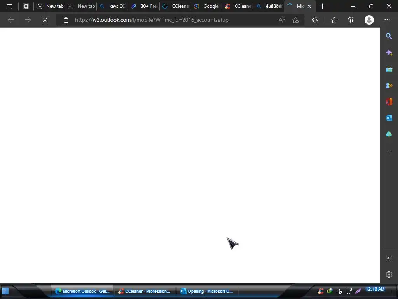Open the Windows Start button

tap(5, 291)
